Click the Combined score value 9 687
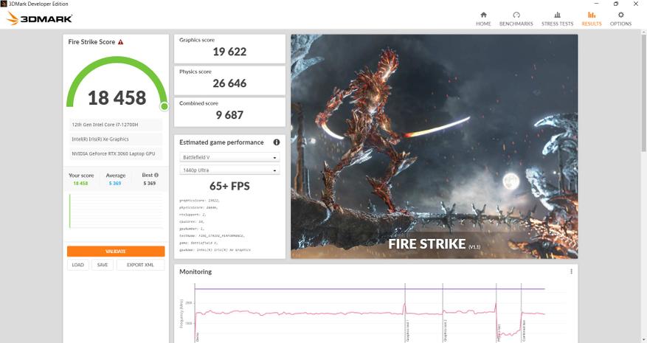This screenshot has width=647, height=343. click(x=229, y=115)
